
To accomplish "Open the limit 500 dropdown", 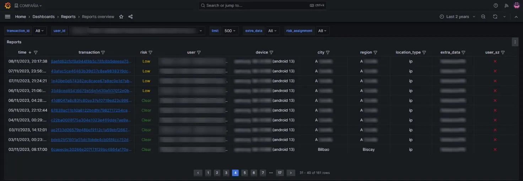I will coord(230,31).
